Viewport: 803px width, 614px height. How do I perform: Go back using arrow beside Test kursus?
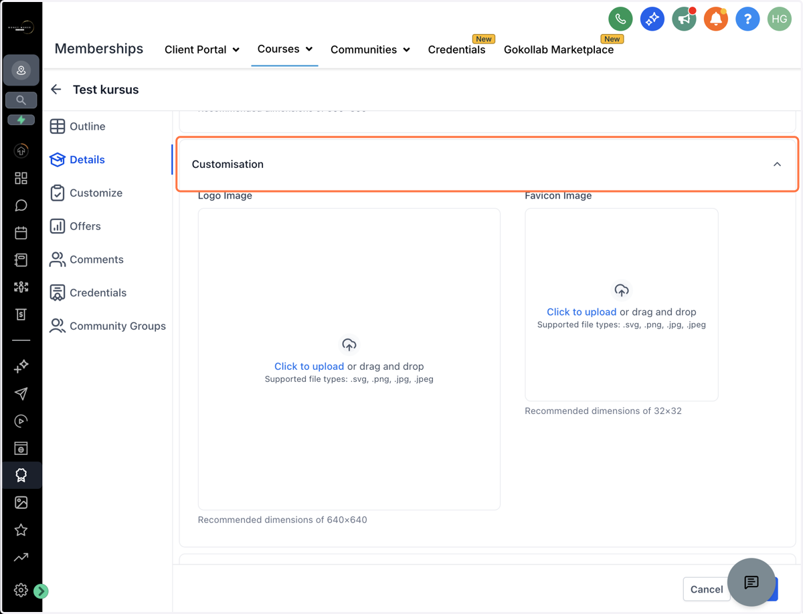tap(56, 90)
